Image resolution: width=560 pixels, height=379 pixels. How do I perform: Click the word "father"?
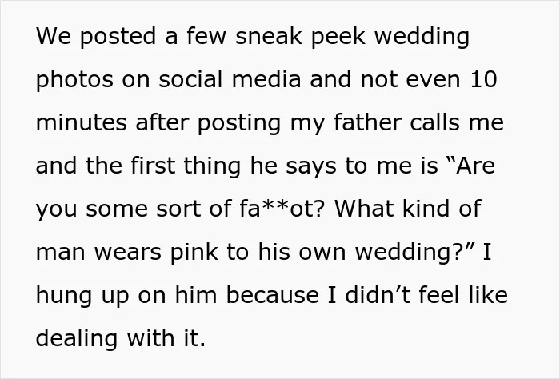coord(367,122)
